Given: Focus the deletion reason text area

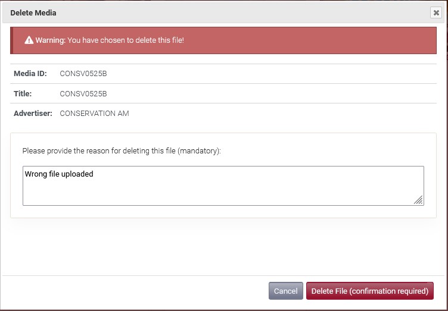Looking at the screenshot, I should 223,186.
